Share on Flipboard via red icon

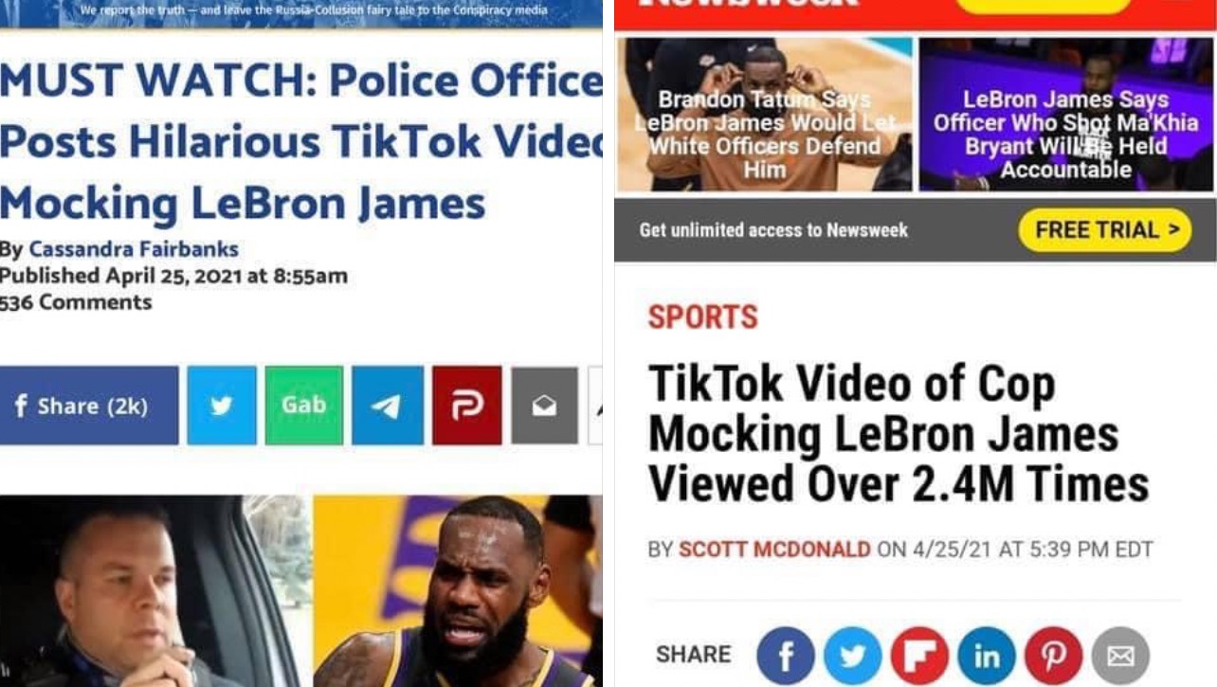(x=919, y=655)
